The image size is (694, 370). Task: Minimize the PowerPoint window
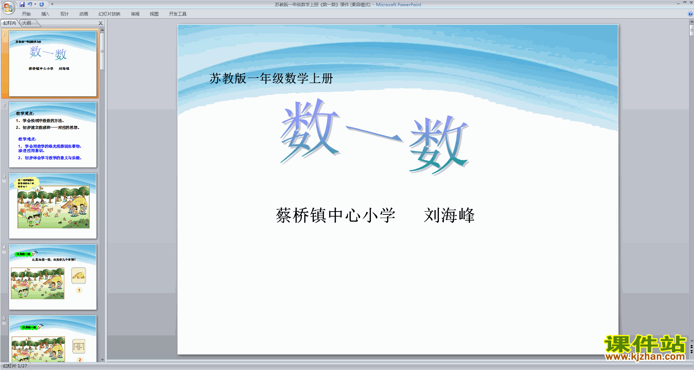678,3
